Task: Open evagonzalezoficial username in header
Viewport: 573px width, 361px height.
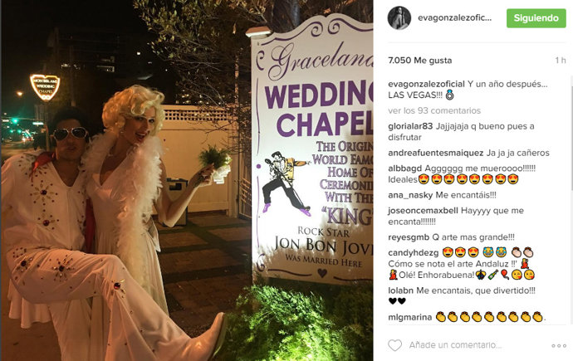Action: (454, 18)
